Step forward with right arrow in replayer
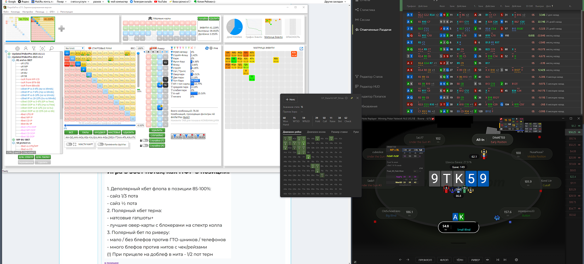This screenshot has height=264, width=584. 408,260
